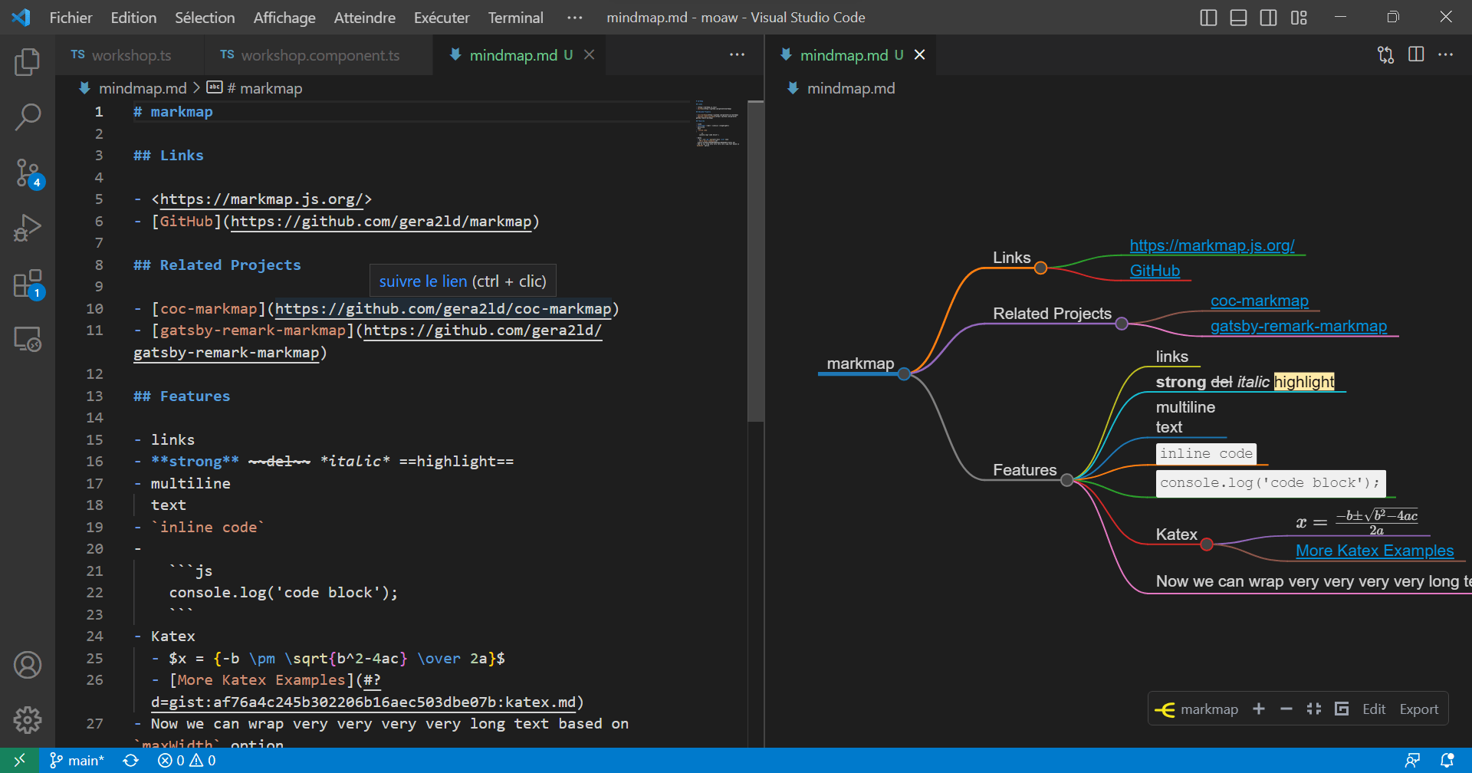Image resolution: width=1472 pixels, height=773 pixels.
Task: Close the left mindmap.md tab
Action: 589,54
